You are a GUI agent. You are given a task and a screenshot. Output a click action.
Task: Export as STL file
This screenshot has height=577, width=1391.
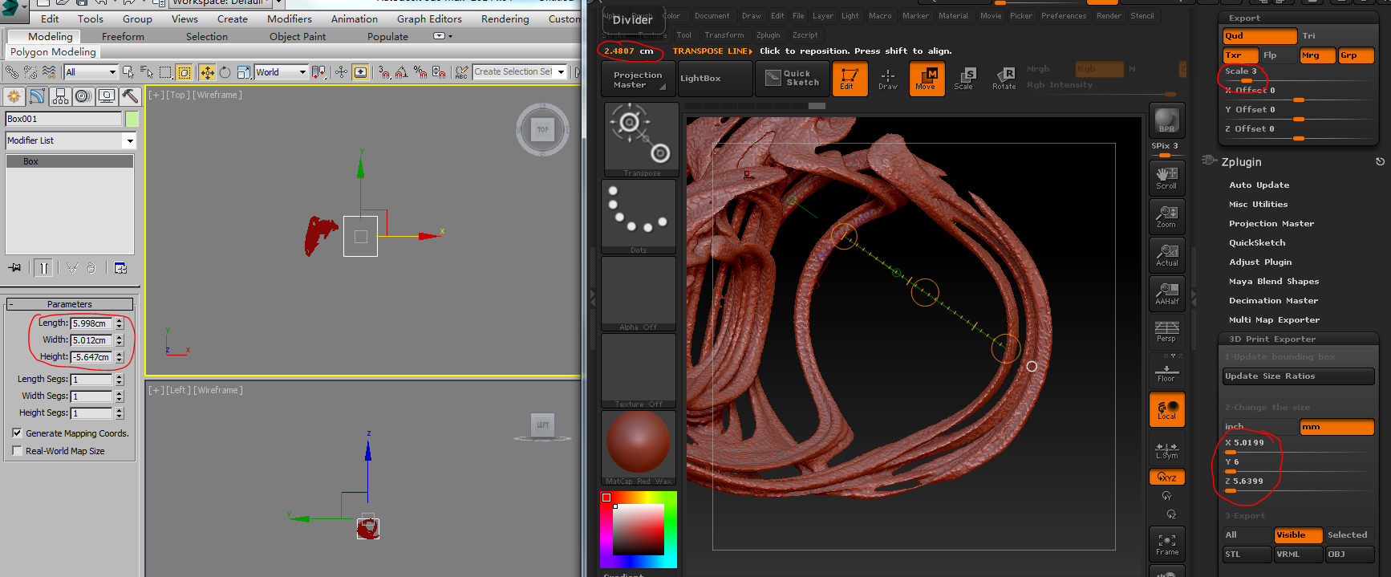[1245, 555]
